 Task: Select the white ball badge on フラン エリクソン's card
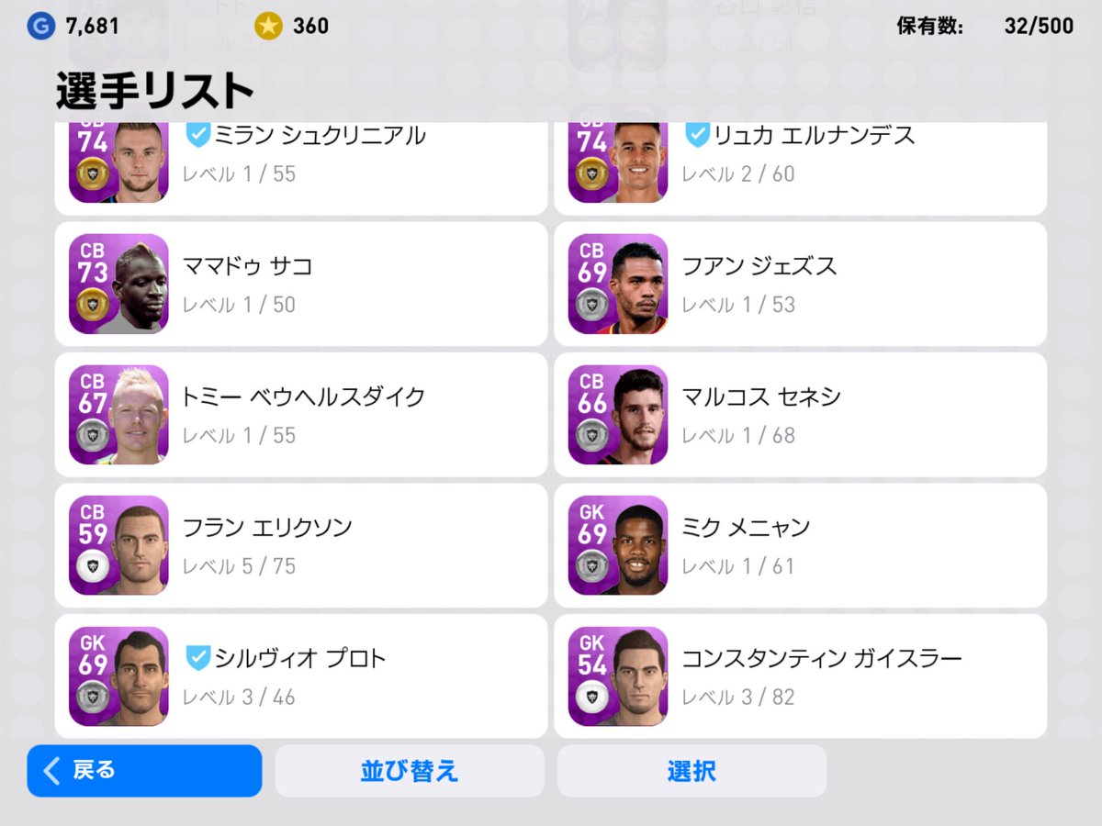pyautogui.click(x=93, y=565)
